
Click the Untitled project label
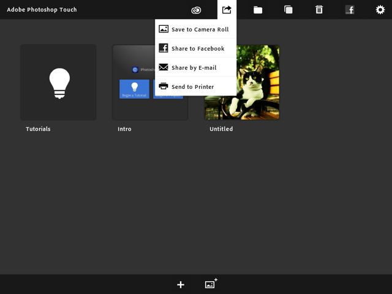click(x=221, y=129)
